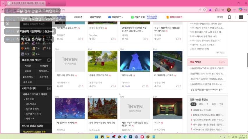Open the mobile view phone icon
248x139 pixels.
[229, 17]
